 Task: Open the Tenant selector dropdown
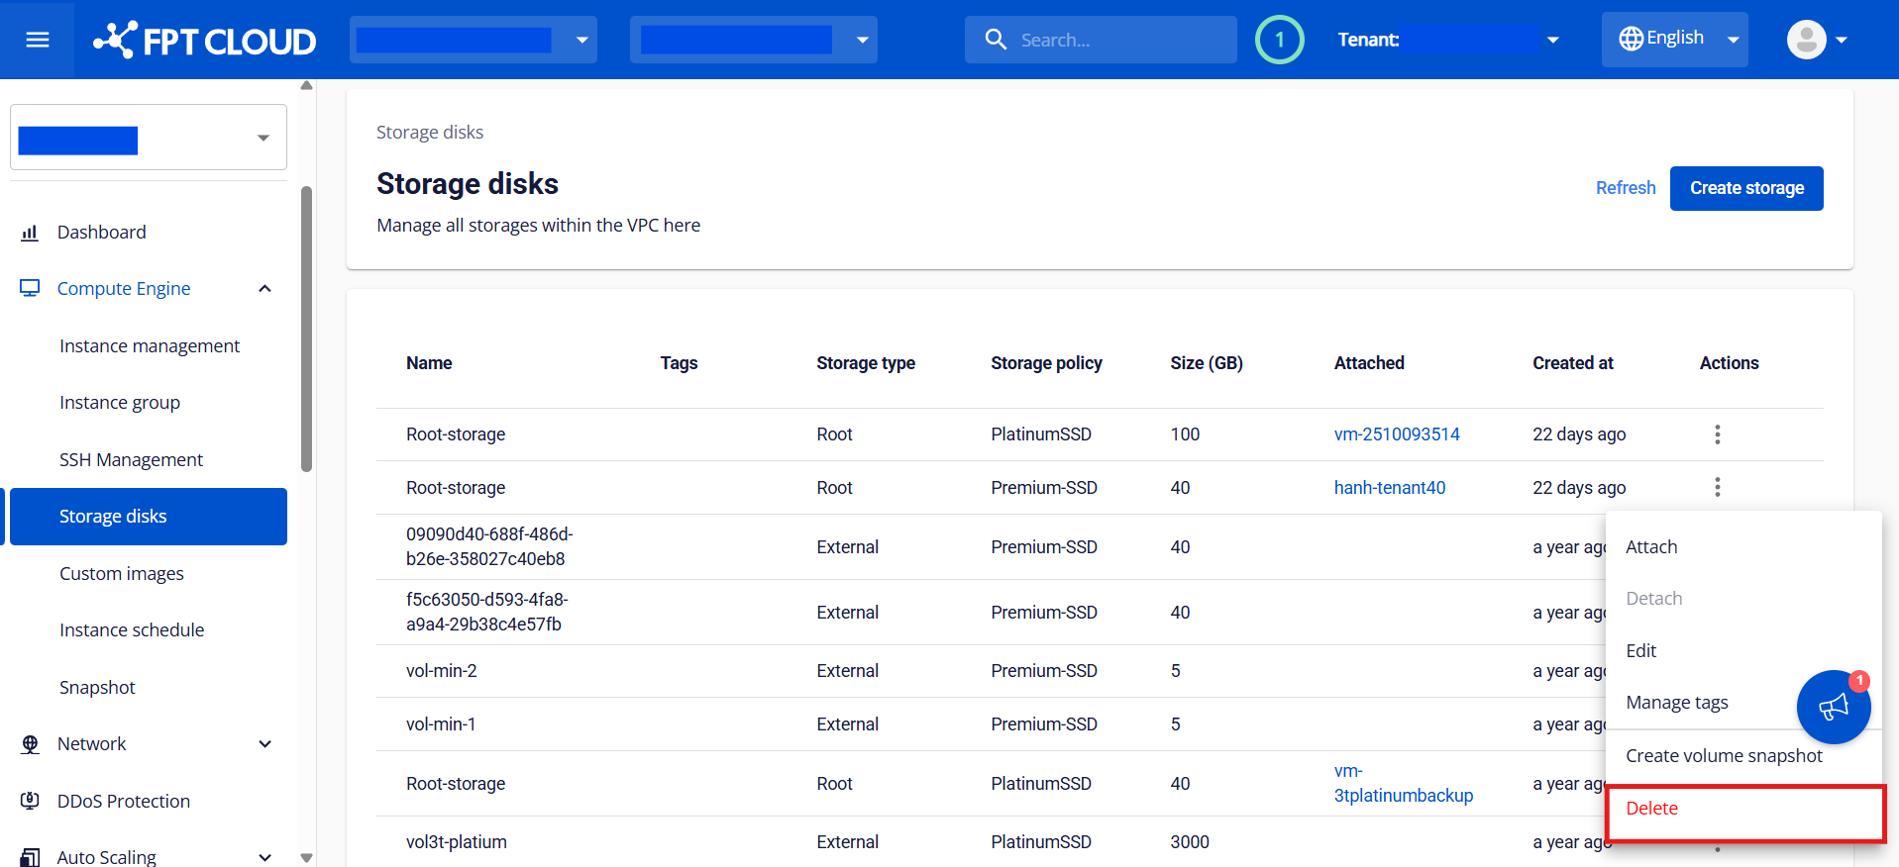(1552, 40)
